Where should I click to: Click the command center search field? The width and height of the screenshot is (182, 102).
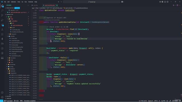pyautogui.click(x=92, y=2)
